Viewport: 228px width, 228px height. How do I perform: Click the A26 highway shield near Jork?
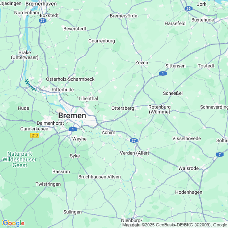coord(188,8)
